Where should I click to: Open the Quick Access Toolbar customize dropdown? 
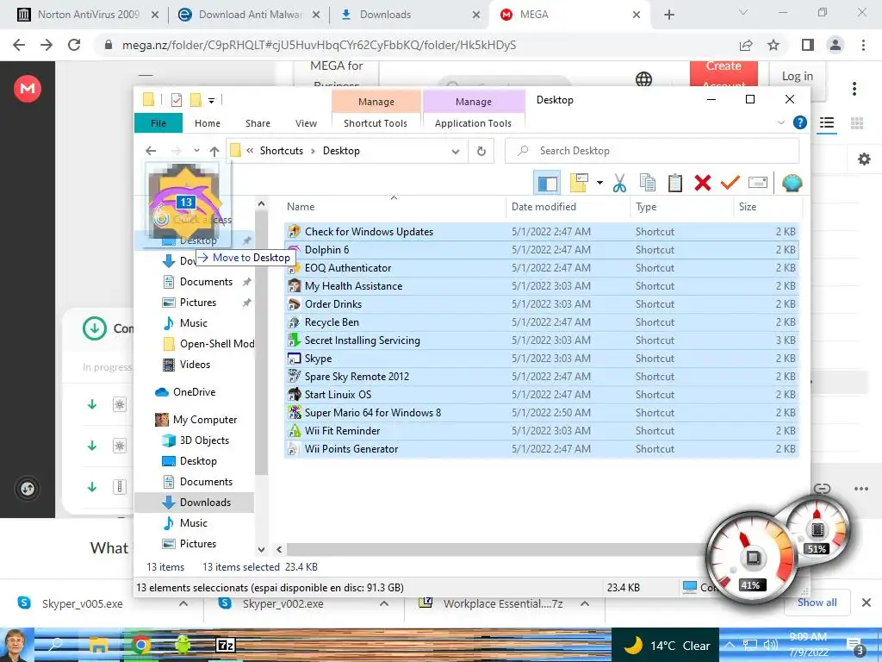212,101
